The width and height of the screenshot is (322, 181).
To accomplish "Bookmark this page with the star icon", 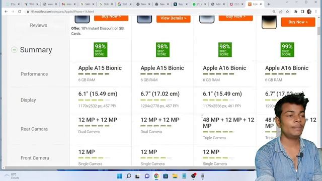I will [x=287, y=12].
